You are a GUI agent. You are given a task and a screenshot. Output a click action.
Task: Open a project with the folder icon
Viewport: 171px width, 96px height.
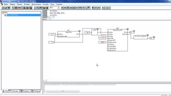(6, 8)
